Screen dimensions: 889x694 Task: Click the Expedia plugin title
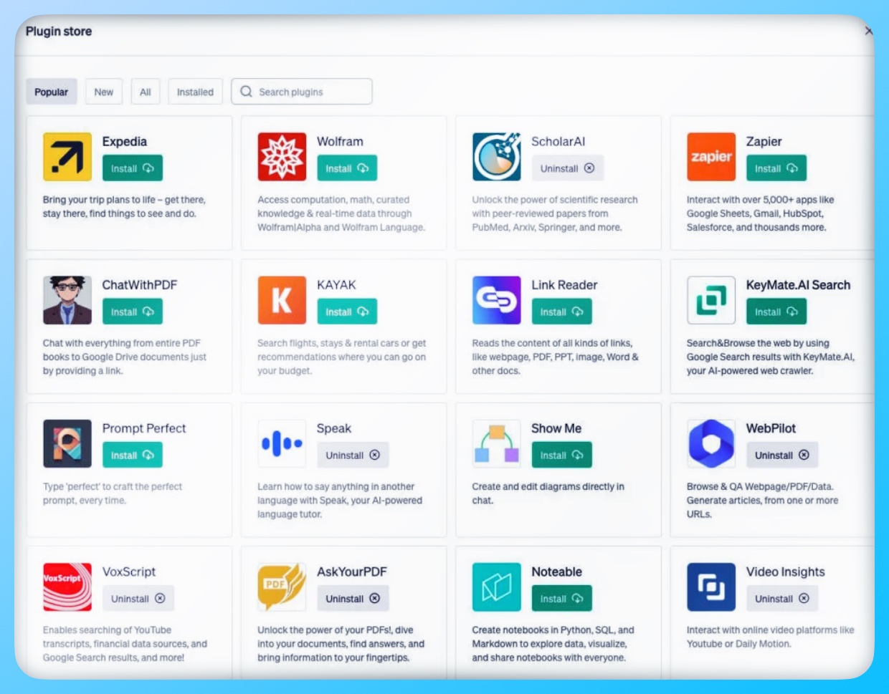click(125, 142)
